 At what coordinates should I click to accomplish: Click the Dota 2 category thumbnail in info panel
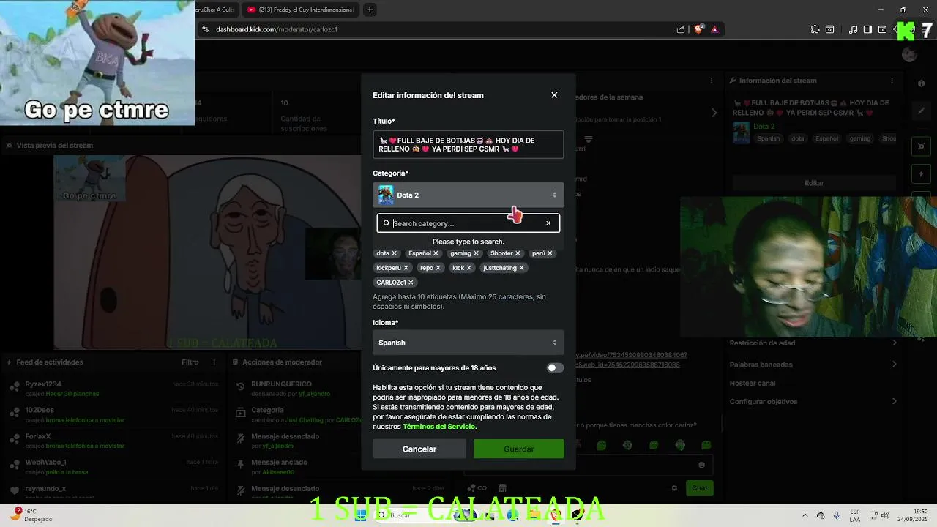(x=741, y=132)
